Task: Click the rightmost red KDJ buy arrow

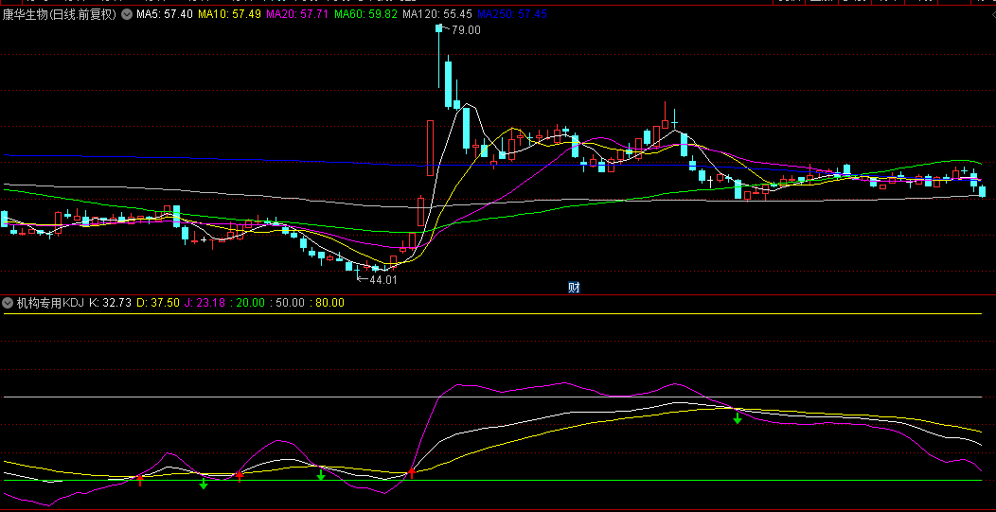Action: 411,473
